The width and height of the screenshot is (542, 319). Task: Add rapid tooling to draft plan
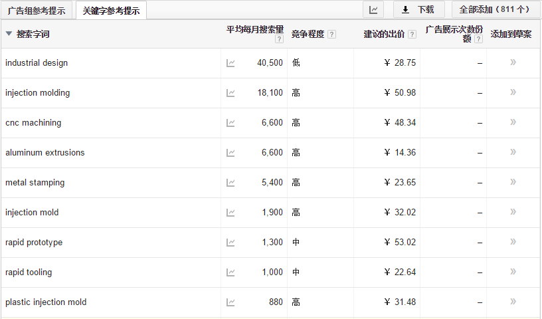(x=513, y=272)
